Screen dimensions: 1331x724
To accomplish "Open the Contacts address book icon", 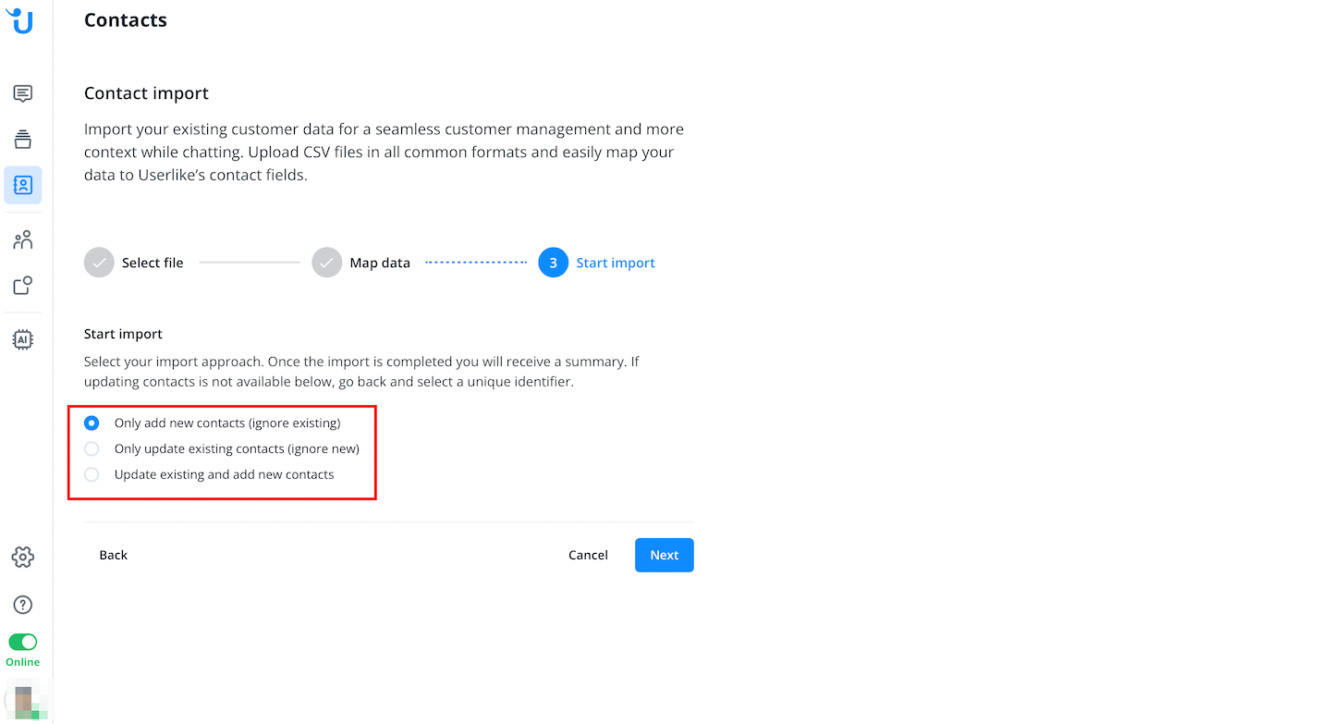I will click(x=23, y=185).
